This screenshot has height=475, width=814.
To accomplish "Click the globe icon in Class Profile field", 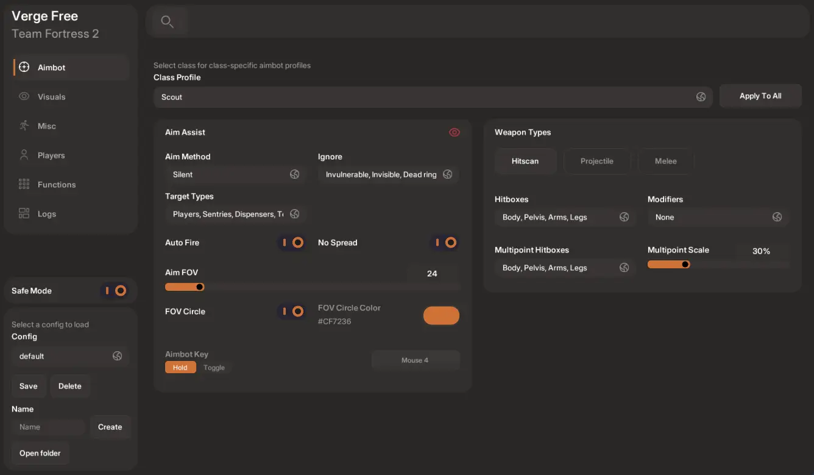I will tap(701, 97).
